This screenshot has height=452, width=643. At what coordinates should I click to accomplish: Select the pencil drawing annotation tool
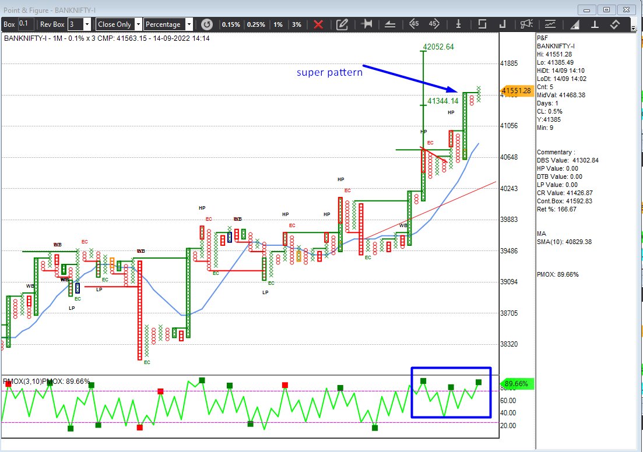342,24
